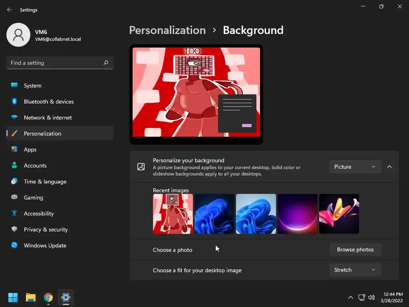Open the Stretch fit dropdown
The image size is (409, 307).
point(355,270)
